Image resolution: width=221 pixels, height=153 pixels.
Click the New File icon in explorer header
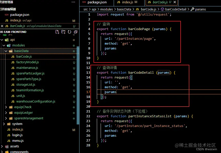[x=57, y=32]
